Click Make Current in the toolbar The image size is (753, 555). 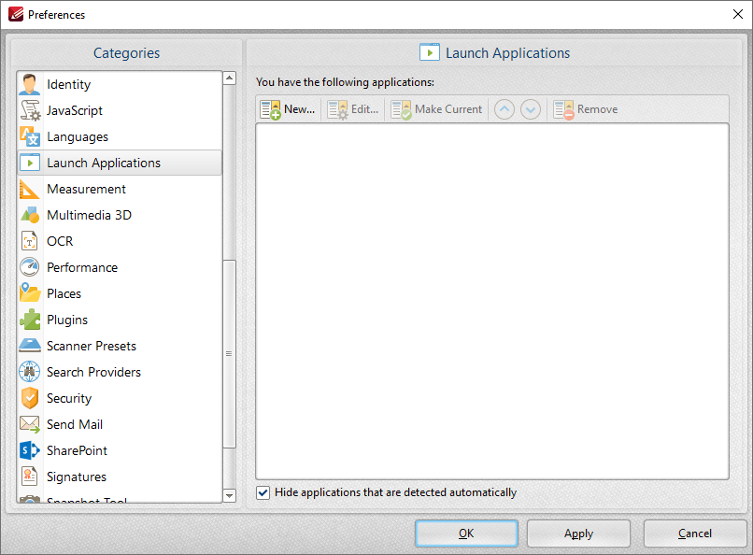[436, 109]
